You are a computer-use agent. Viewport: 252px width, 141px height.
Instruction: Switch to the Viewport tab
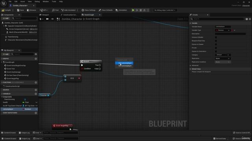point(44,15)
